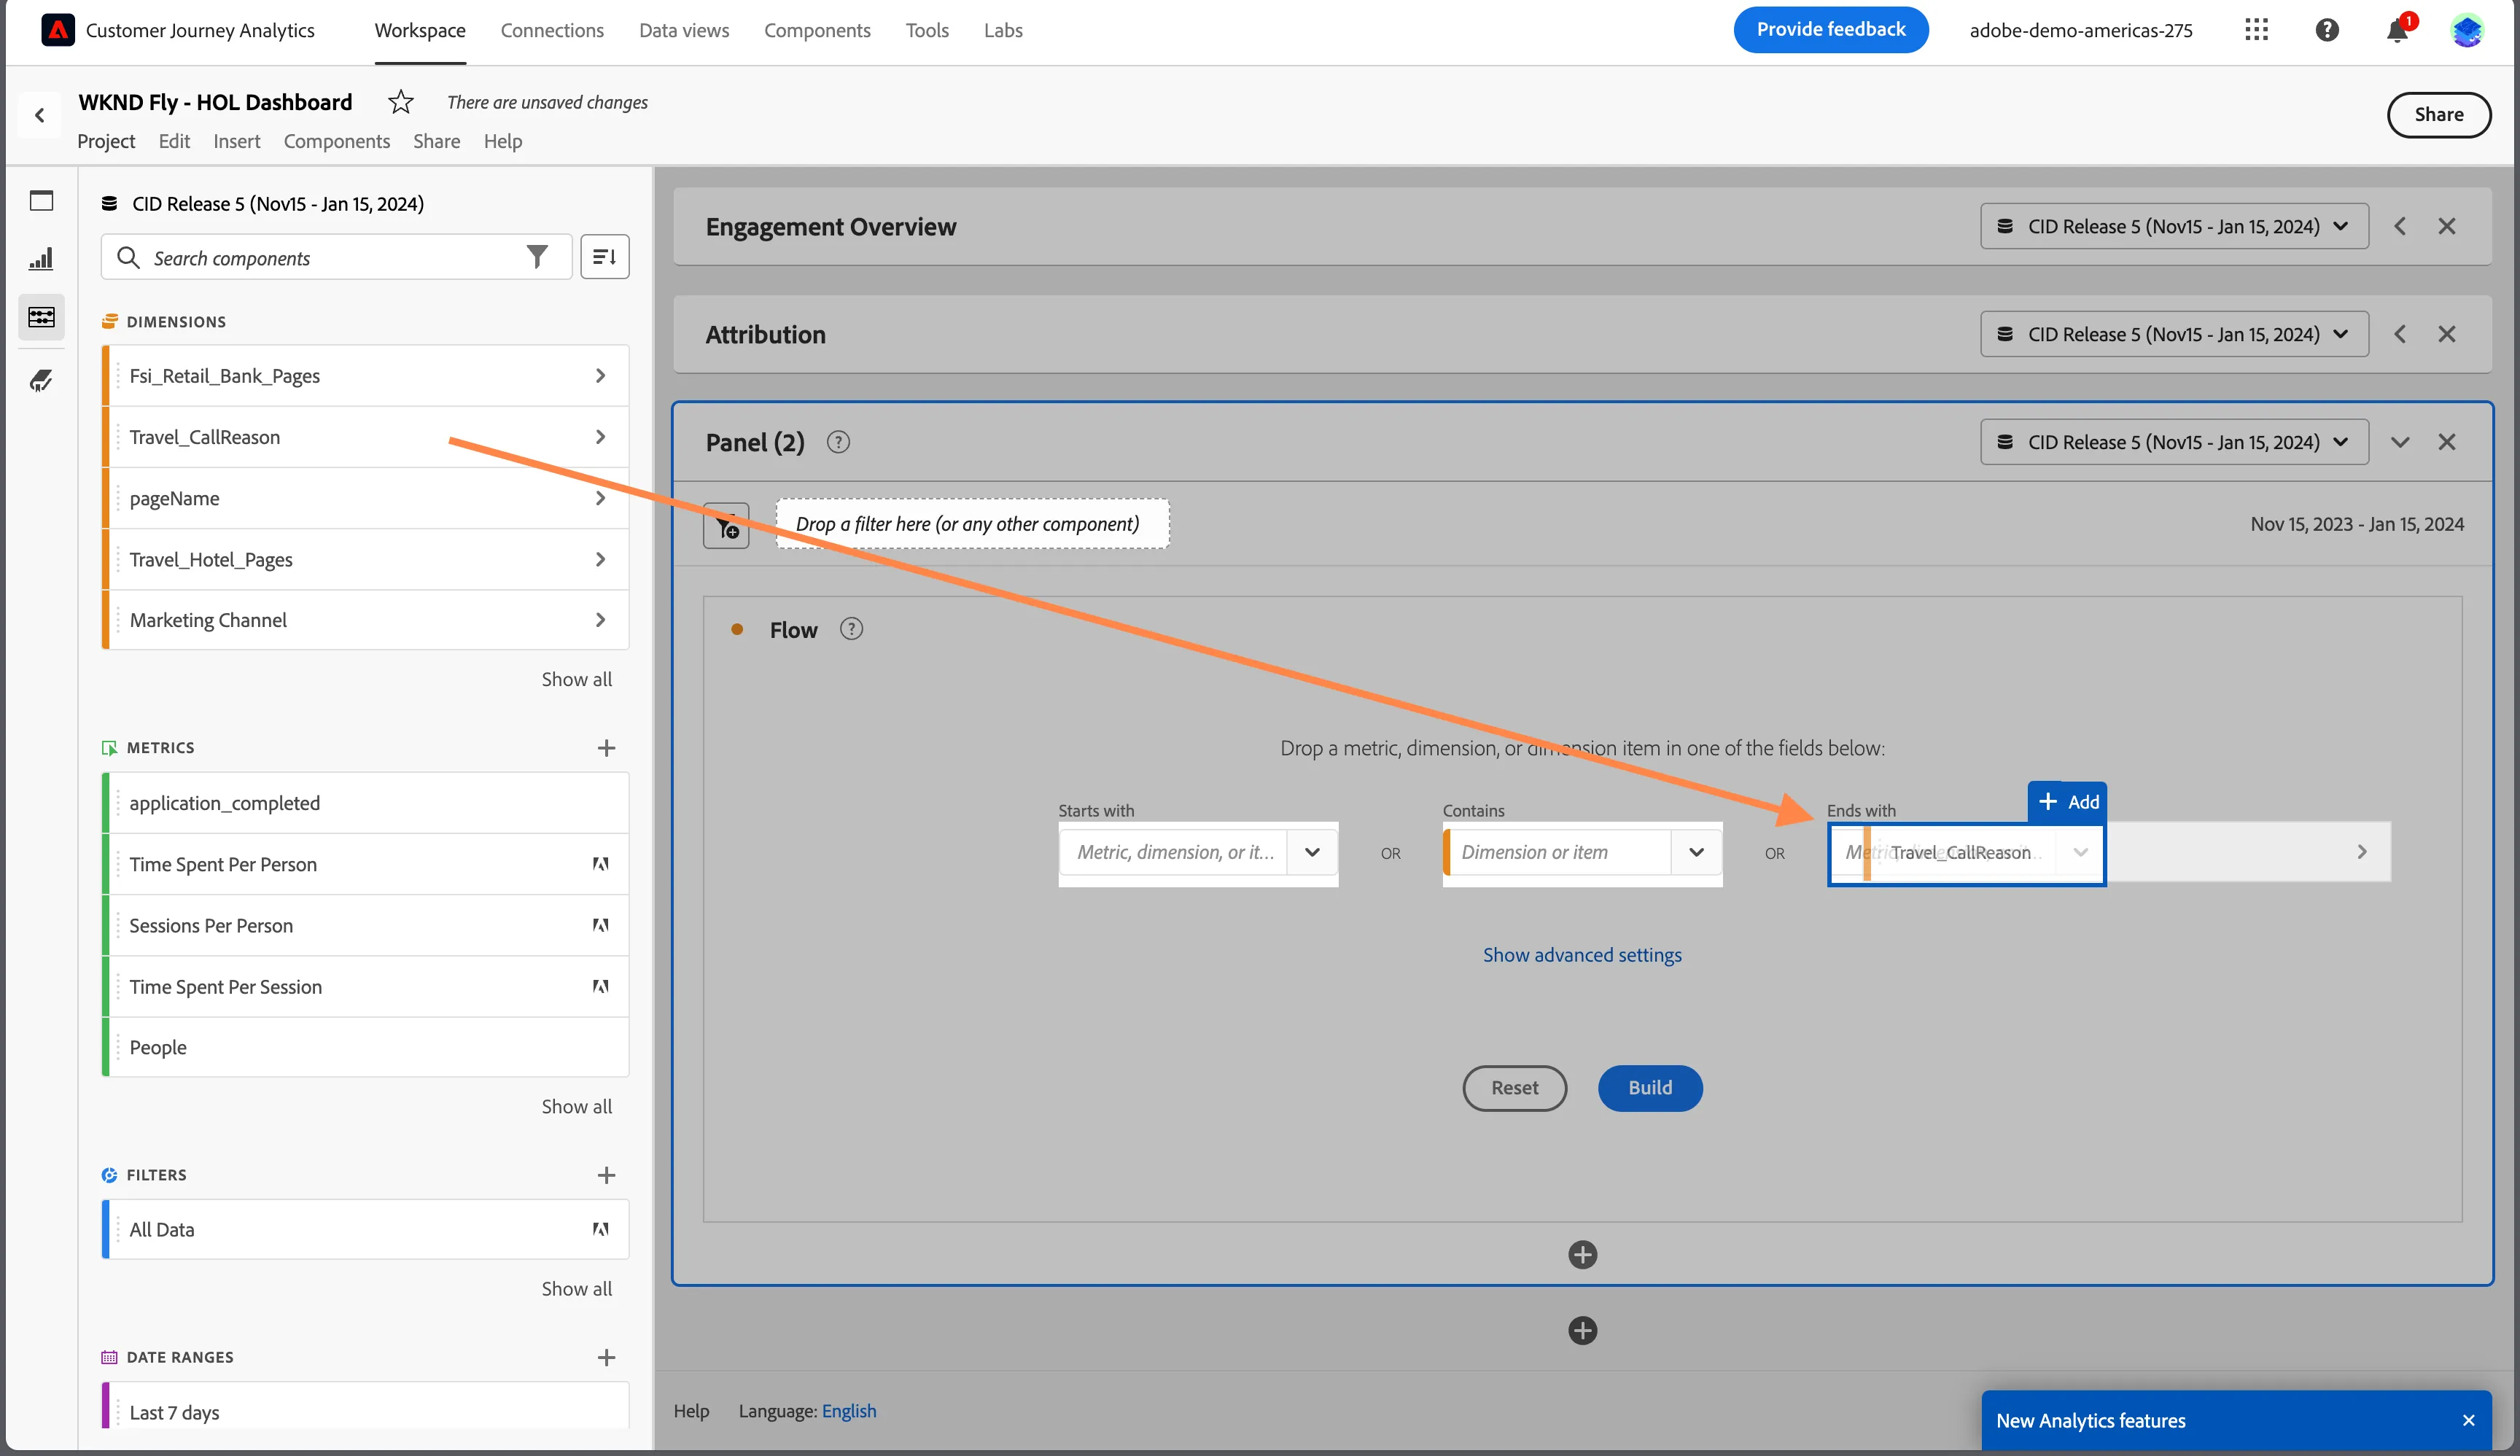Viewport: 2520px width, 1456px height.
Task: Click the Flow help question icon
Action: coord(851,629)
